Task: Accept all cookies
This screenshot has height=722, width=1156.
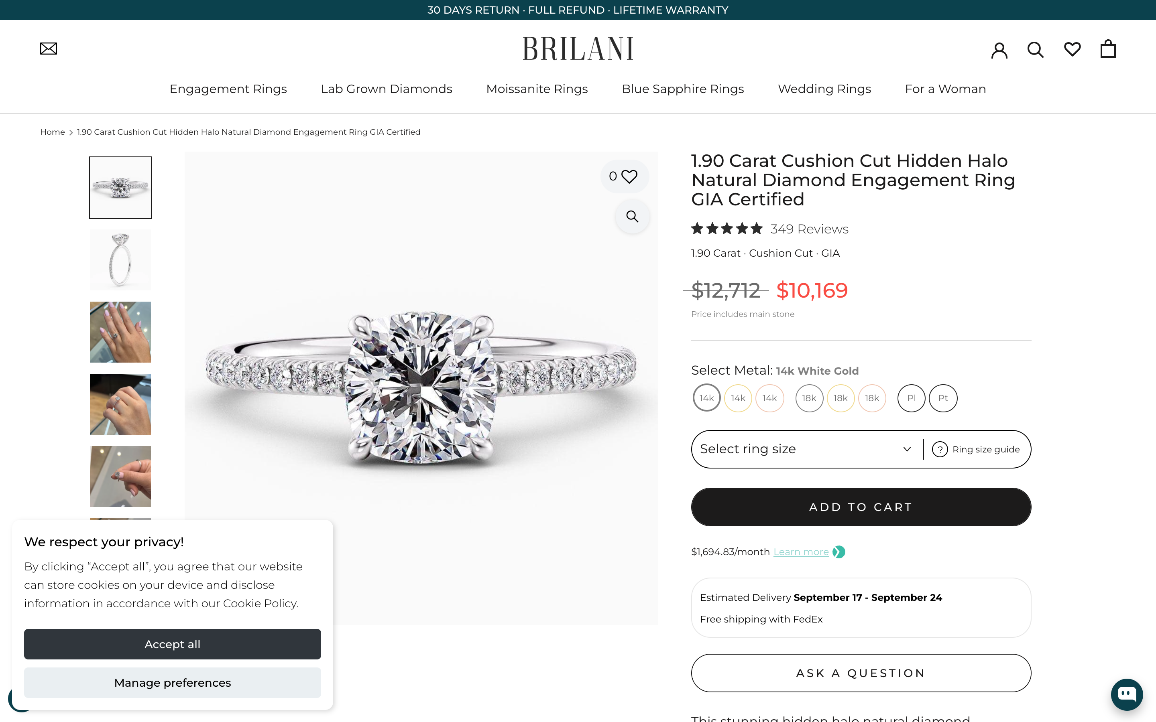Action: (x=173, y=644)
